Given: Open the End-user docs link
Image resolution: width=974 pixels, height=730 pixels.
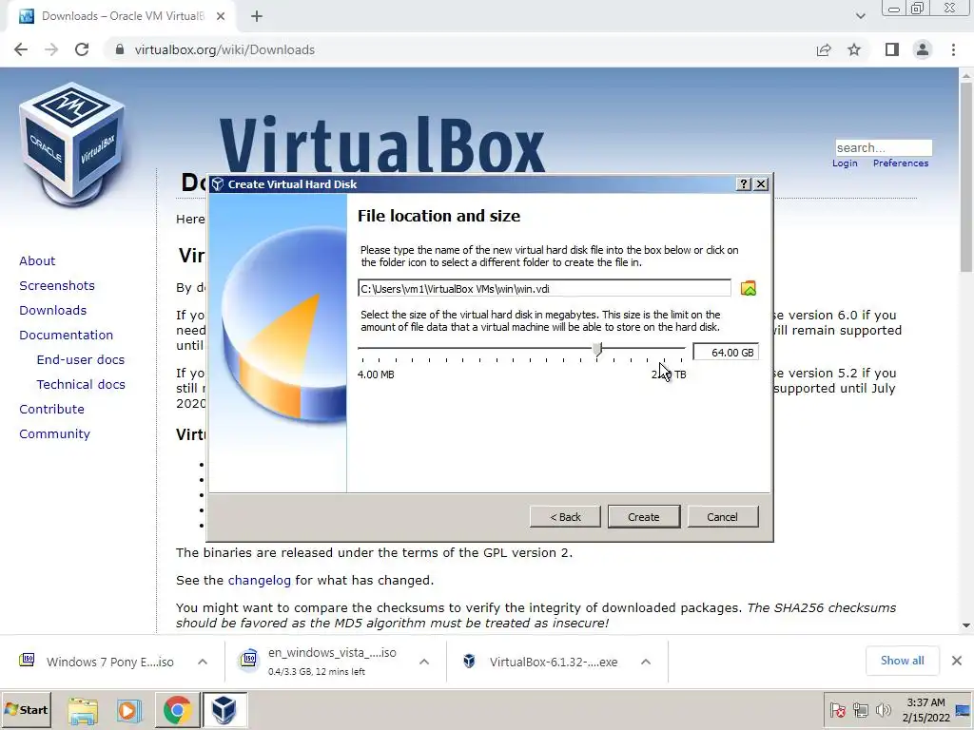Looking at the screenshot, I should coord(81,360).
